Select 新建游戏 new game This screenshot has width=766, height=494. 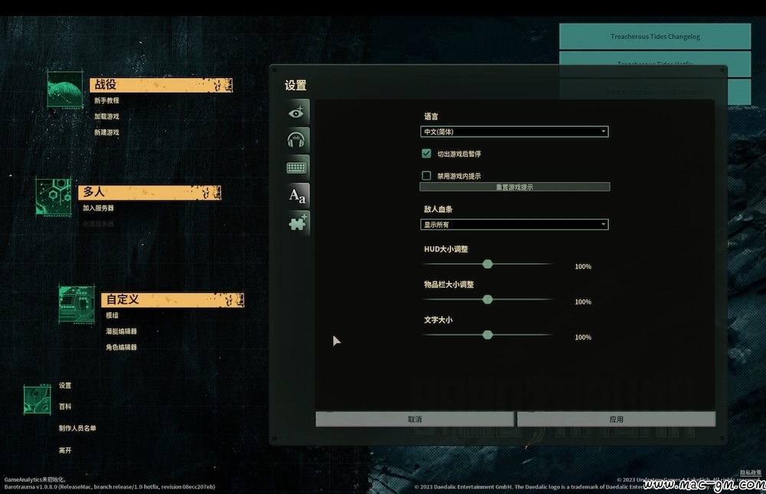tap(106, 132)
